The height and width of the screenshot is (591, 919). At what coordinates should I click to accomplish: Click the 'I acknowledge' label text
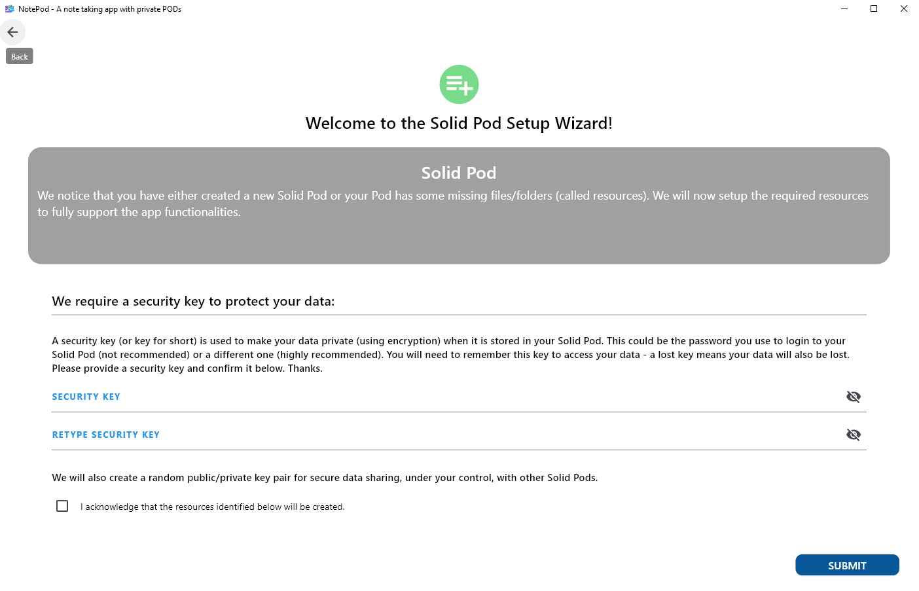(212, 507)
